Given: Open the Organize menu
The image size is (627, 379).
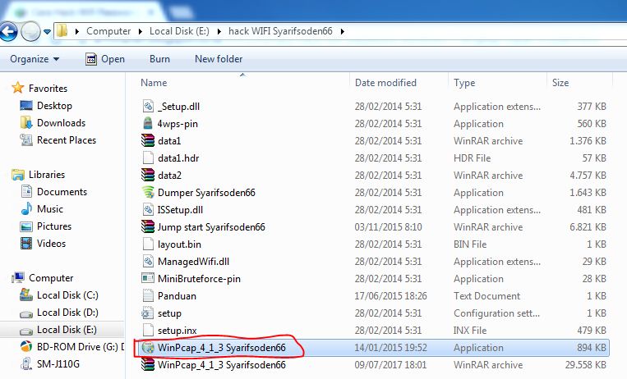Looking at the screenshot, I should click(x=35, y=59).
